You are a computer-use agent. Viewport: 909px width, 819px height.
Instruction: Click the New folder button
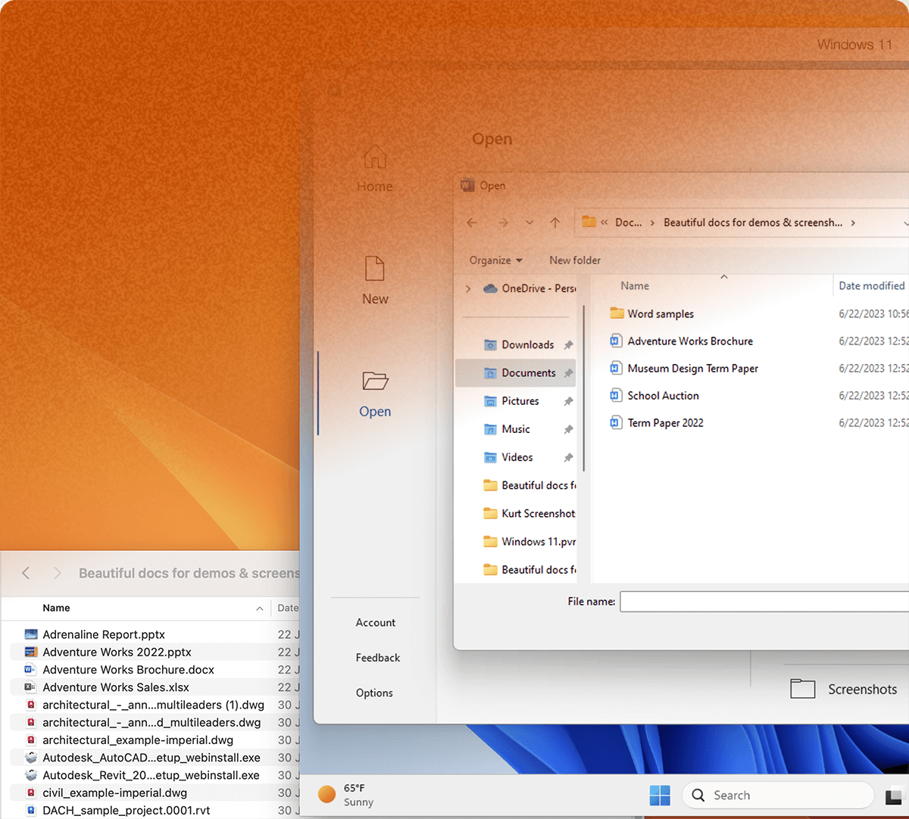tap(575, 260)
